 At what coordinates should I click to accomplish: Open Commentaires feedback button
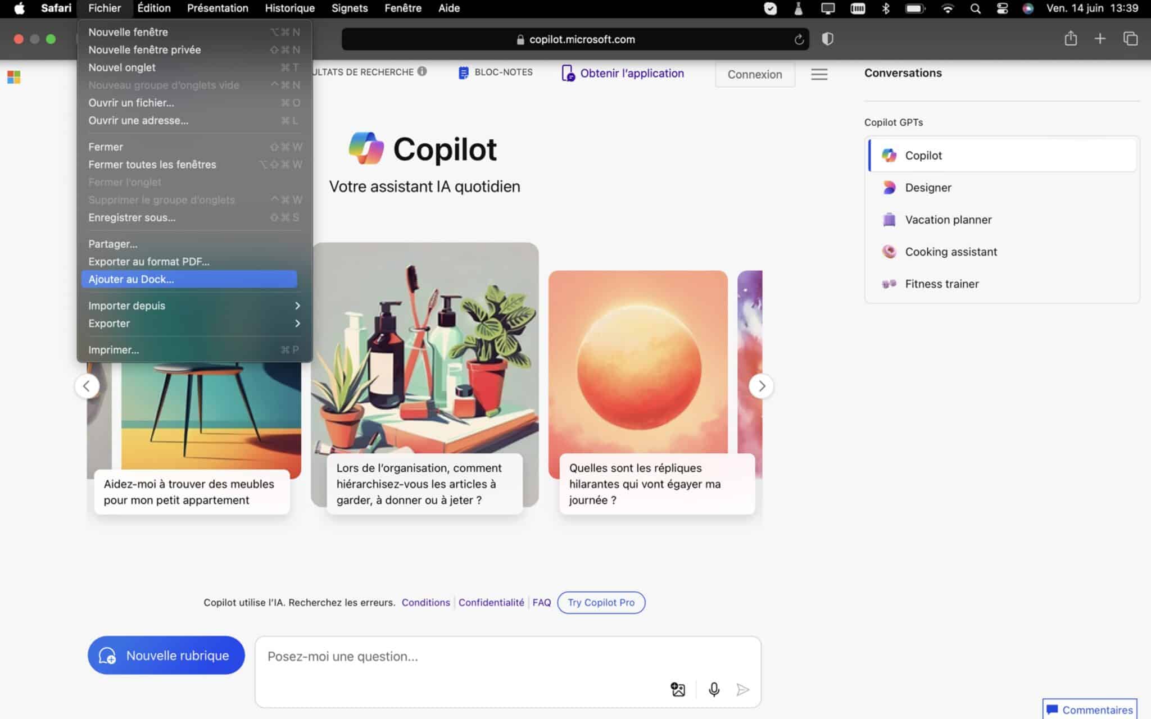pyautogui.click(x=1090, y=709)
